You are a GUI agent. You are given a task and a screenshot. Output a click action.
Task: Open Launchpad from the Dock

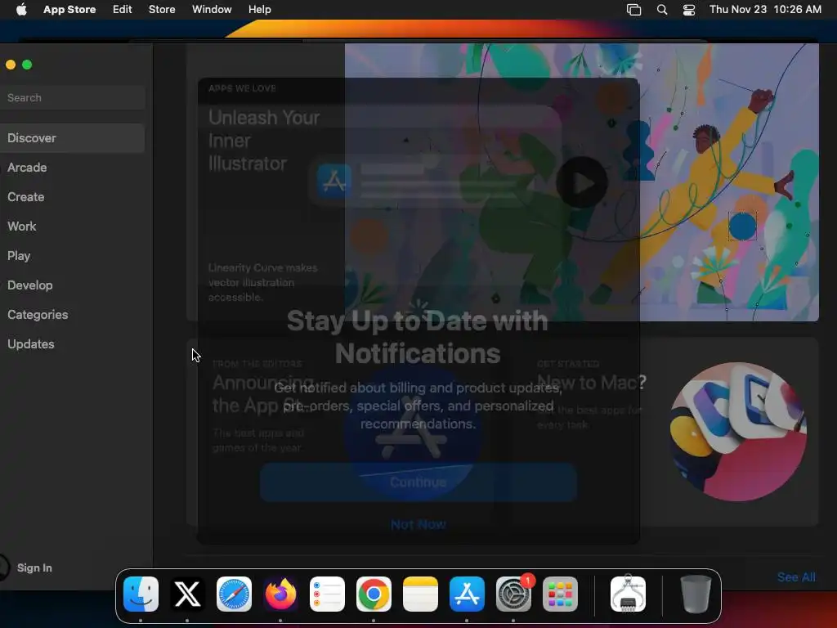point(560,594)
